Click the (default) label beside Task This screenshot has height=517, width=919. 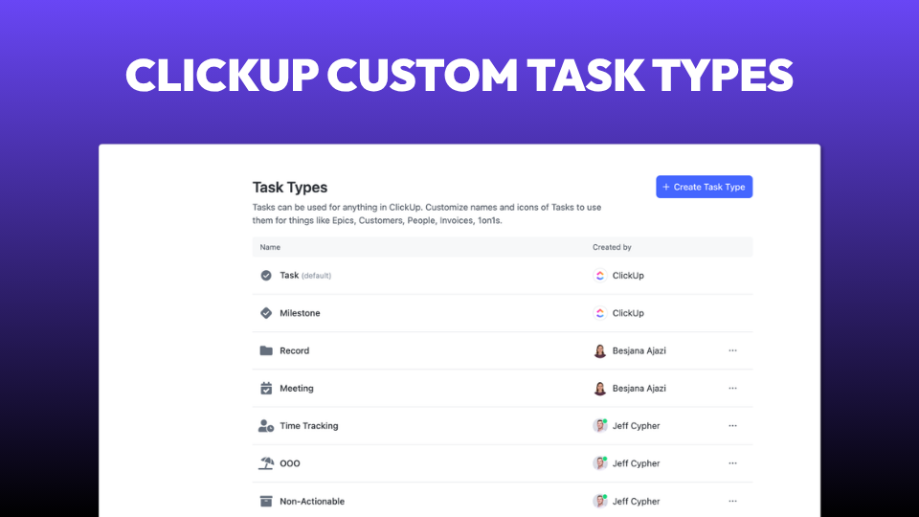(x=317, y=276)
